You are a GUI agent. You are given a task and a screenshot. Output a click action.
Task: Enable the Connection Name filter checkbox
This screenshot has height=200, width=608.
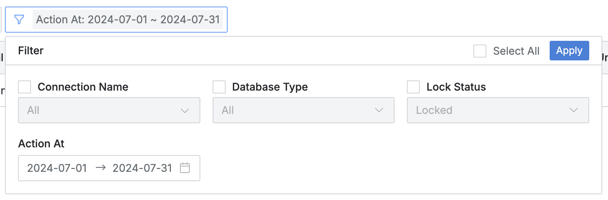(x=24, y=87)
